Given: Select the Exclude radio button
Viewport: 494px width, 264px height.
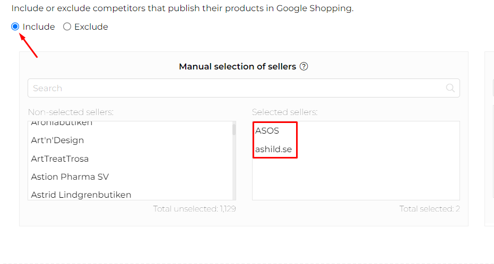Looking at the screenshot, I should coord(67,27).
